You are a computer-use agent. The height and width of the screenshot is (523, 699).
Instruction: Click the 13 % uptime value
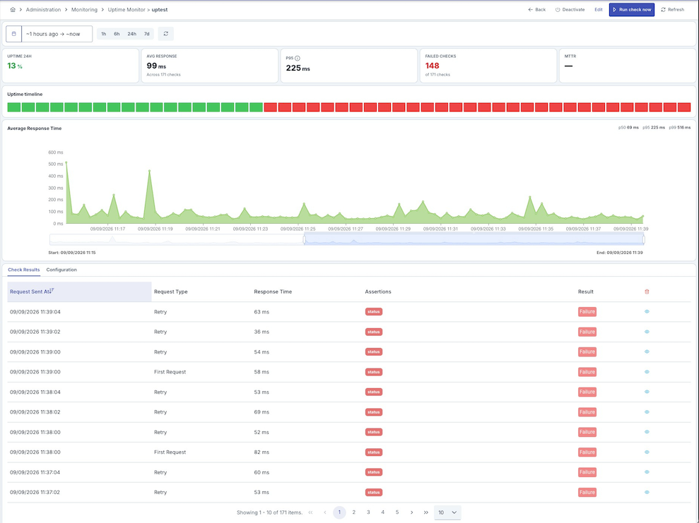point(15,66)
